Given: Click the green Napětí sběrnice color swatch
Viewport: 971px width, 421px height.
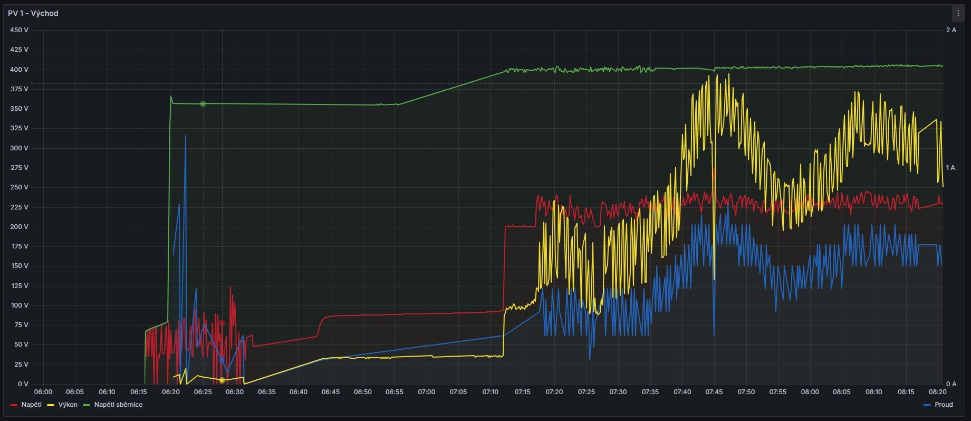Looking at the screenshot, I should pyautogui.click(x=87, y=405).
